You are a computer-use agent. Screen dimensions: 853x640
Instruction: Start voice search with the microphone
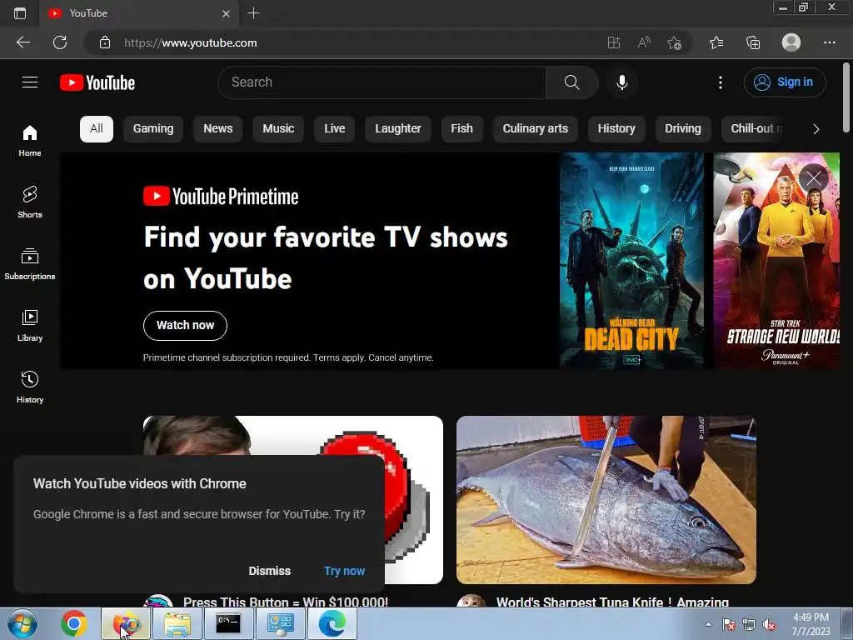[621, 82]
